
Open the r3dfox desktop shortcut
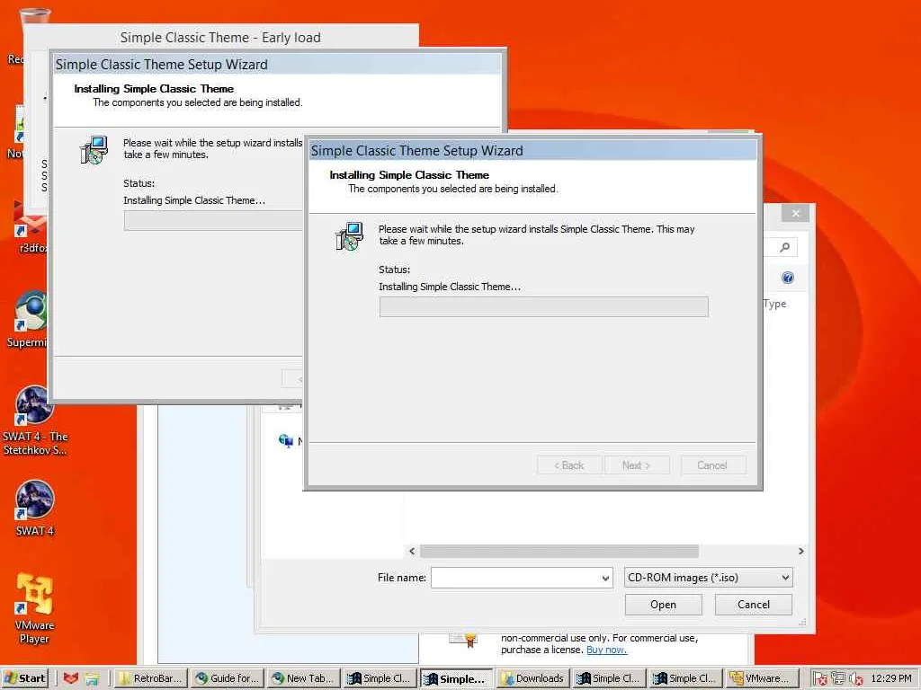click(x=30, y=229)
